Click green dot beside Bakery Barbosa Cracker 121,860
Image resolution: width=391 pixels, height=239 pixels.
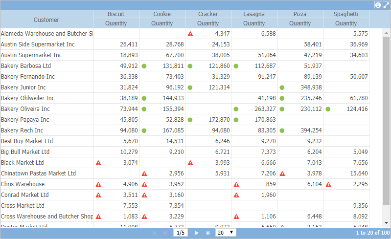pyautogui.click(x=190, y=66)
